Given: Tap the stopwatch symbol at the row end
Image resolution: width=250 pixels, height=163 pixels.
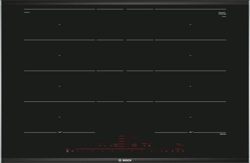Looking at the screenshot, I should pyautogui.click(x=183, y=151).
